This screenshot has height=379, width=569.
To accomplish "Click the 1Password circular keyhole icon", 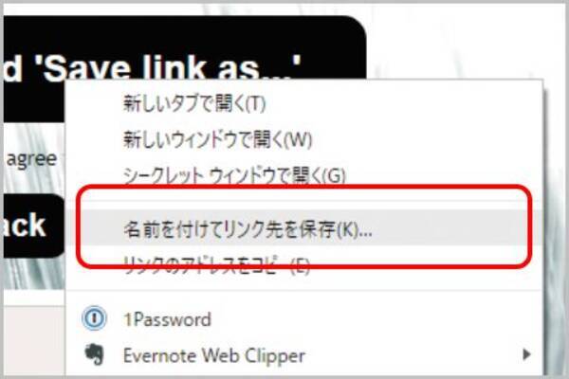I will (x=94, y=318).
